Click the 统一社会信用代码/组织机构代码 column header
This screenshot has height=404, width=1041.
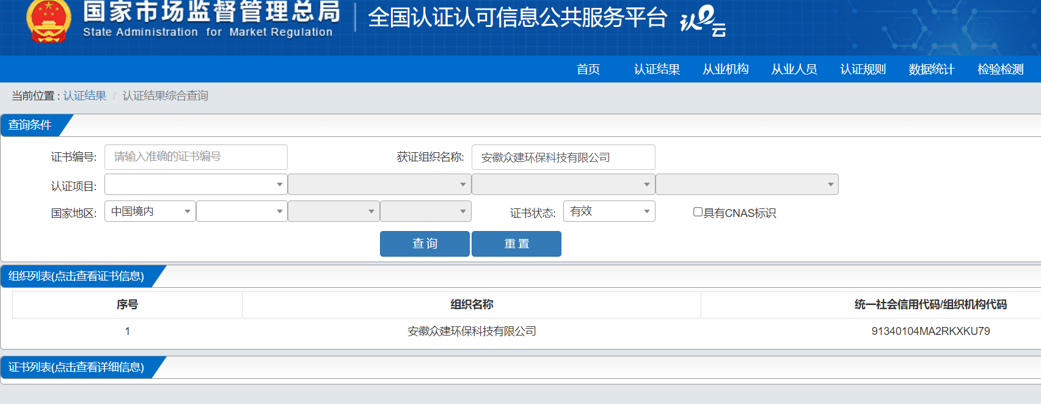click(x=930, y=304)
